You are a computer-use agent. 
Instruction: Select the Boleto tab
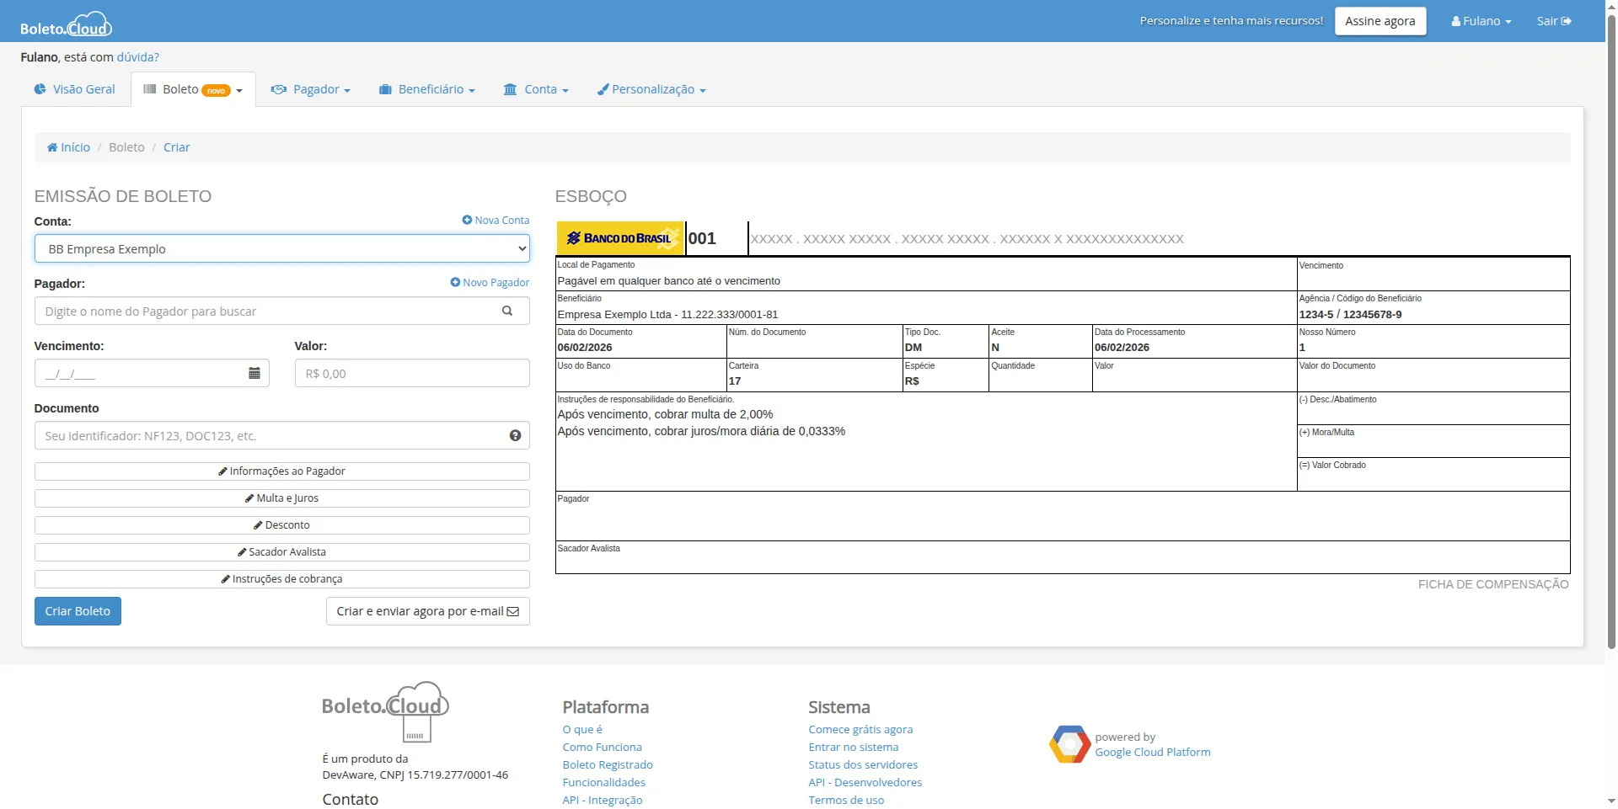click(x=192, y=89)
